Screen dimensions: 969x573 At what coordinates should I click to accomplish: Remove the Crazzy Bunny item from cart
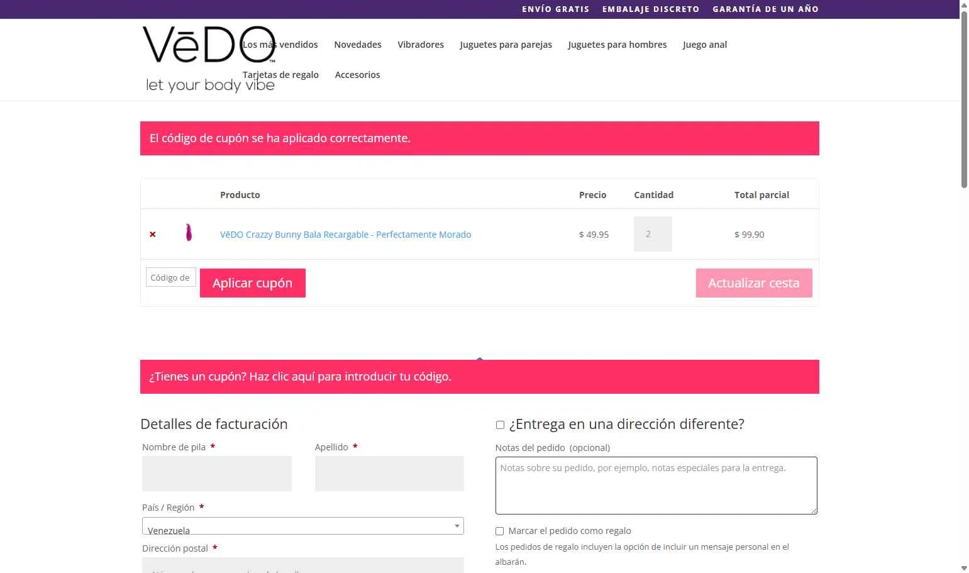(152, 235)
